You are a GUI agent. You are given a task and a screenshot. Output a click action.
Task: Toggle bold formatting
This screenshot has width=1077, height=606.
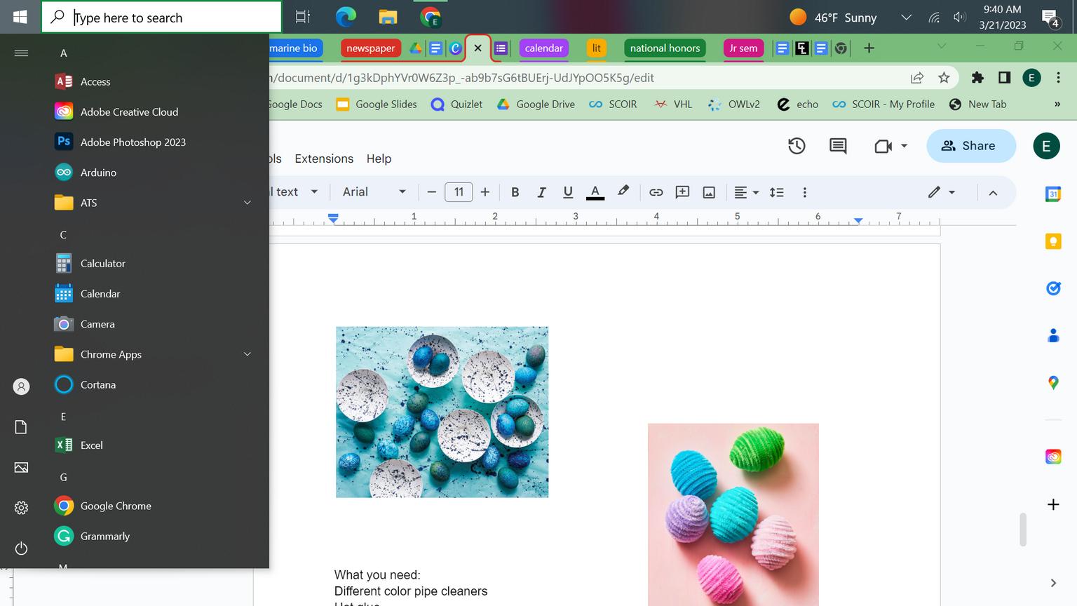[515, 192]
